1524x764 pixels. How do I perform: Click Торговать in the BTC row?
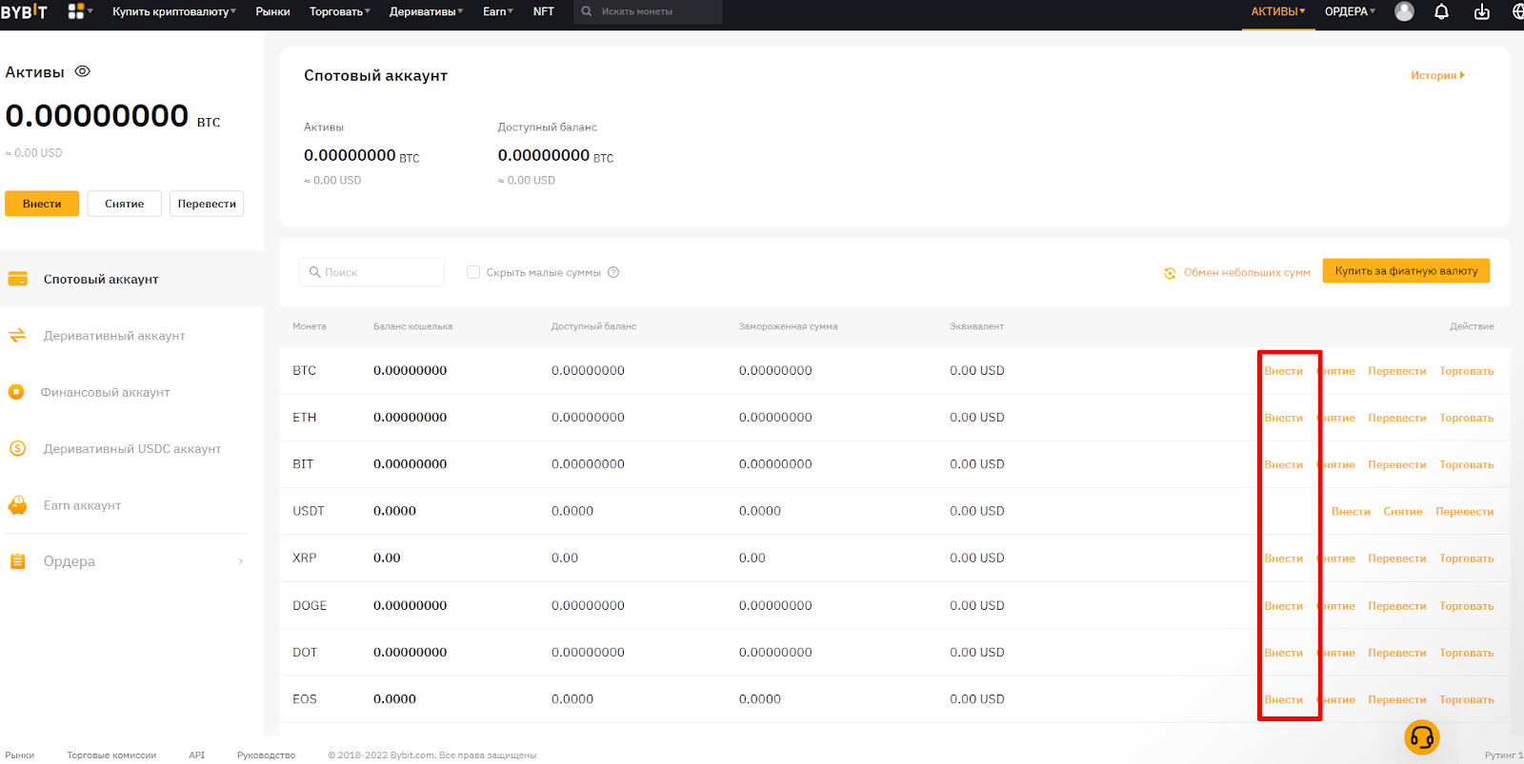1467,371
